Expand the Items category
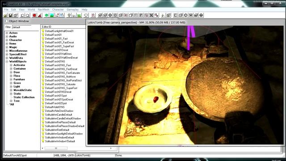 tap(7, 44)
